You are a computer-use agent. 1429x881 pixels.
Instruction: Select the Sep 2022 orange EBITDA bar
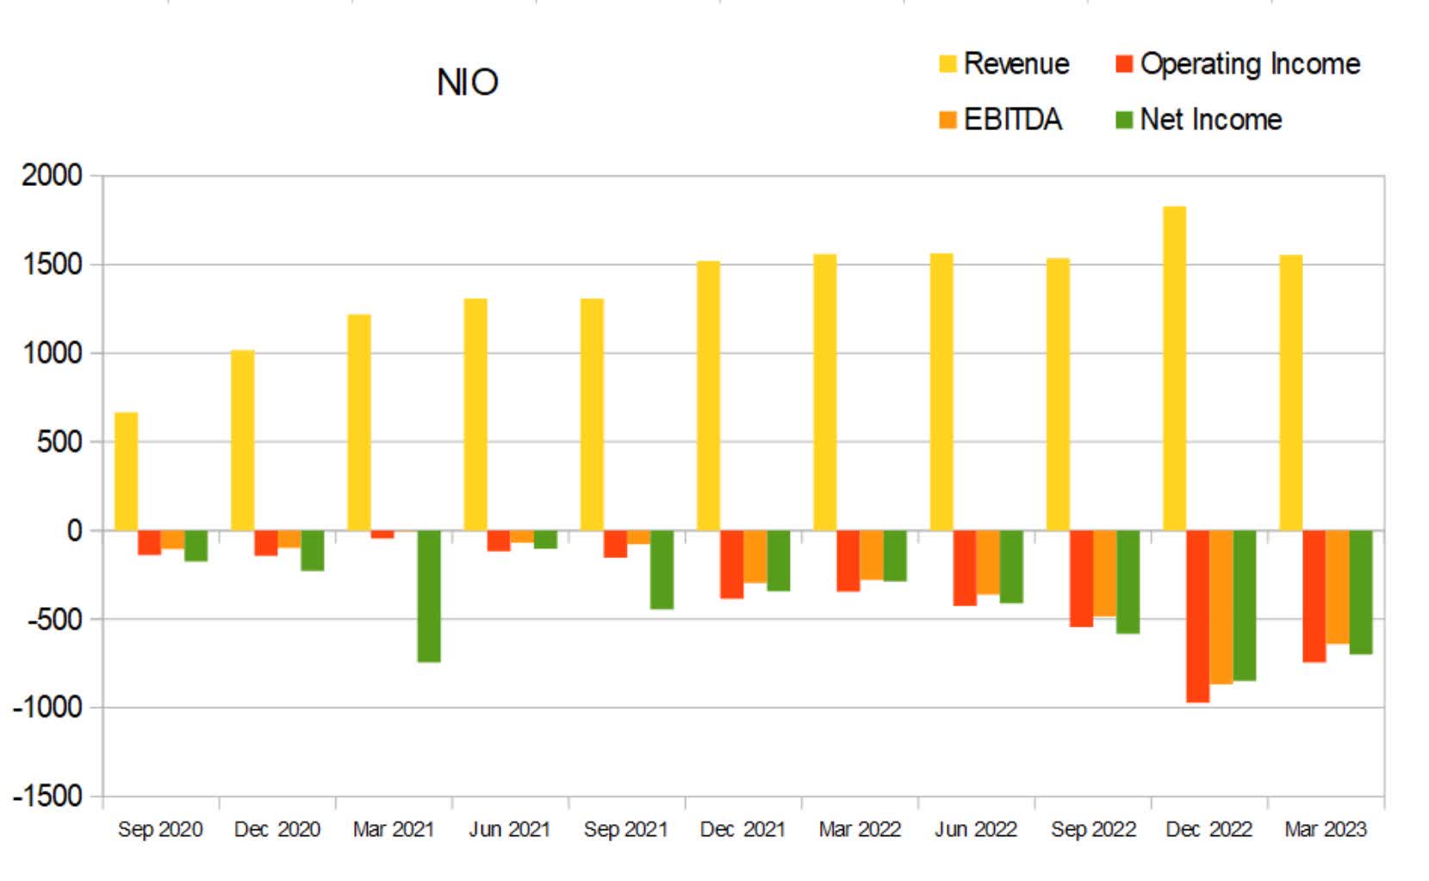coord(1104,574)
